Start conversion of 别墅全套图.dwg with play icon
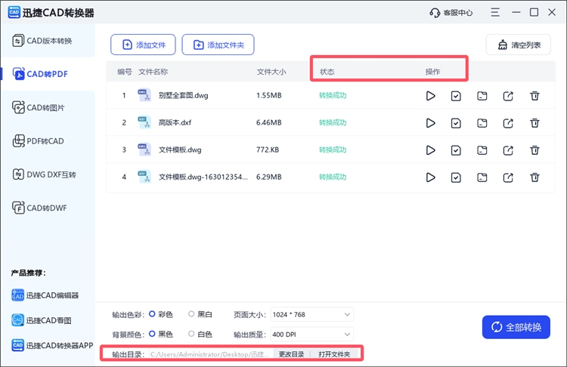Screen dimensions: 567x367 (430, 96)
